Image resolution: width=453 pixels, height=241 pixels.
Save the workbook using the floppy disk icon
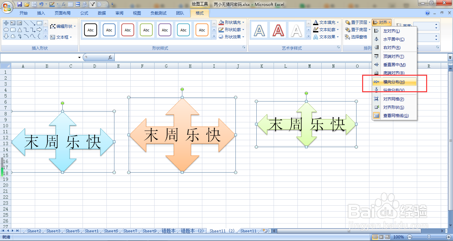point(20,4)
